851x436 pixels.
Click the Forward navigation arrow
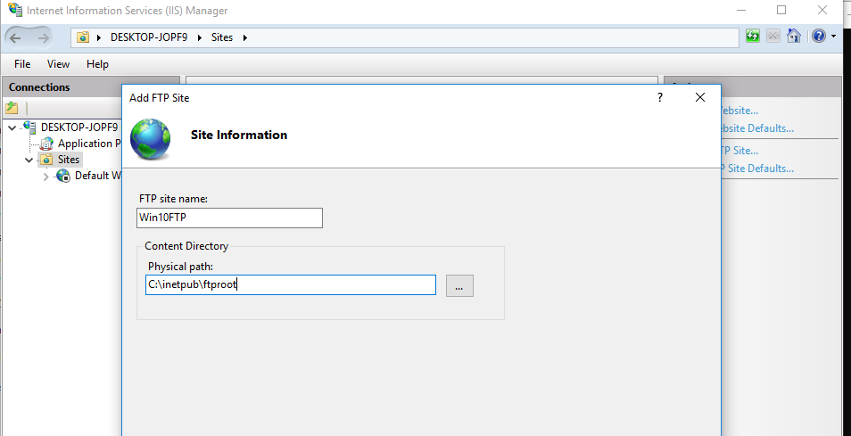point(45,37)
